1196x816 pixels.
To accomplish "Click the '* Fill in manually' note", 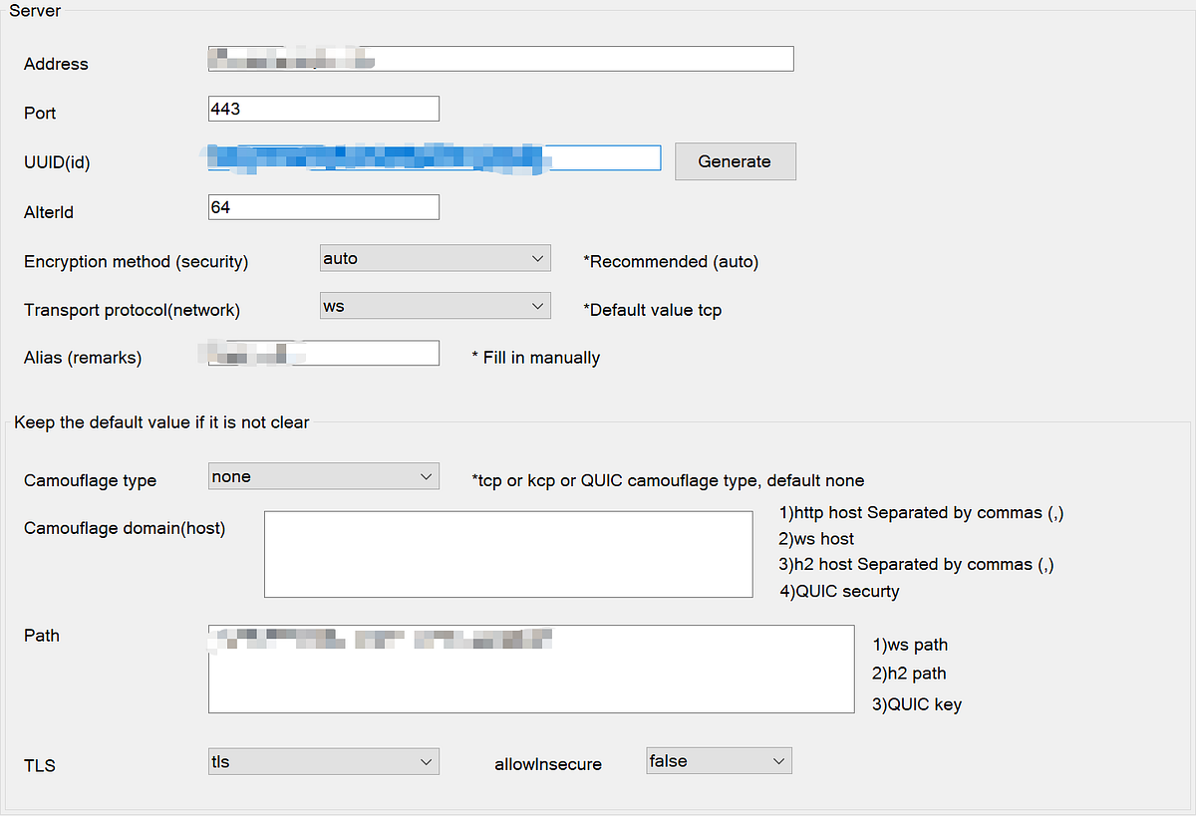I will pyautogui.click(x=535, y=357).
